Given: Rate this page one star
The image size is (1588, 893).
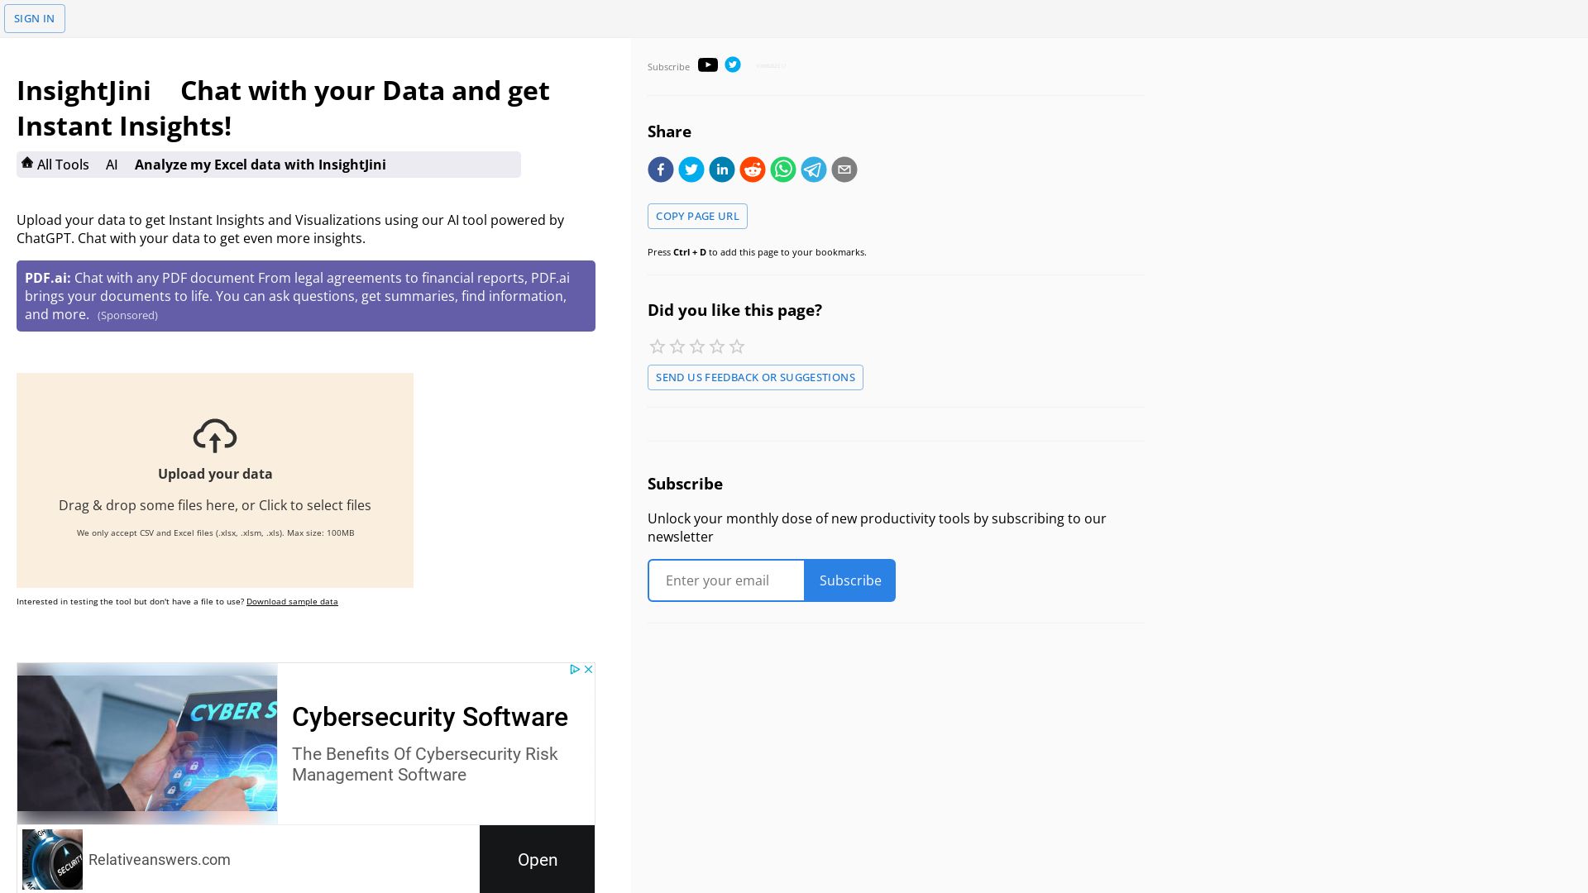Looking at the screenshot, I should [x=657, y=346].
